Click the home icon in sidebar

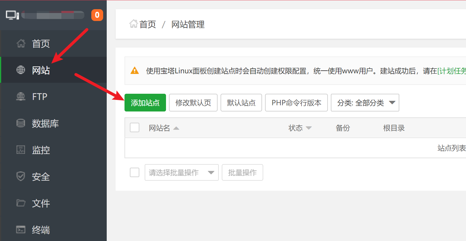pos(21,43)
